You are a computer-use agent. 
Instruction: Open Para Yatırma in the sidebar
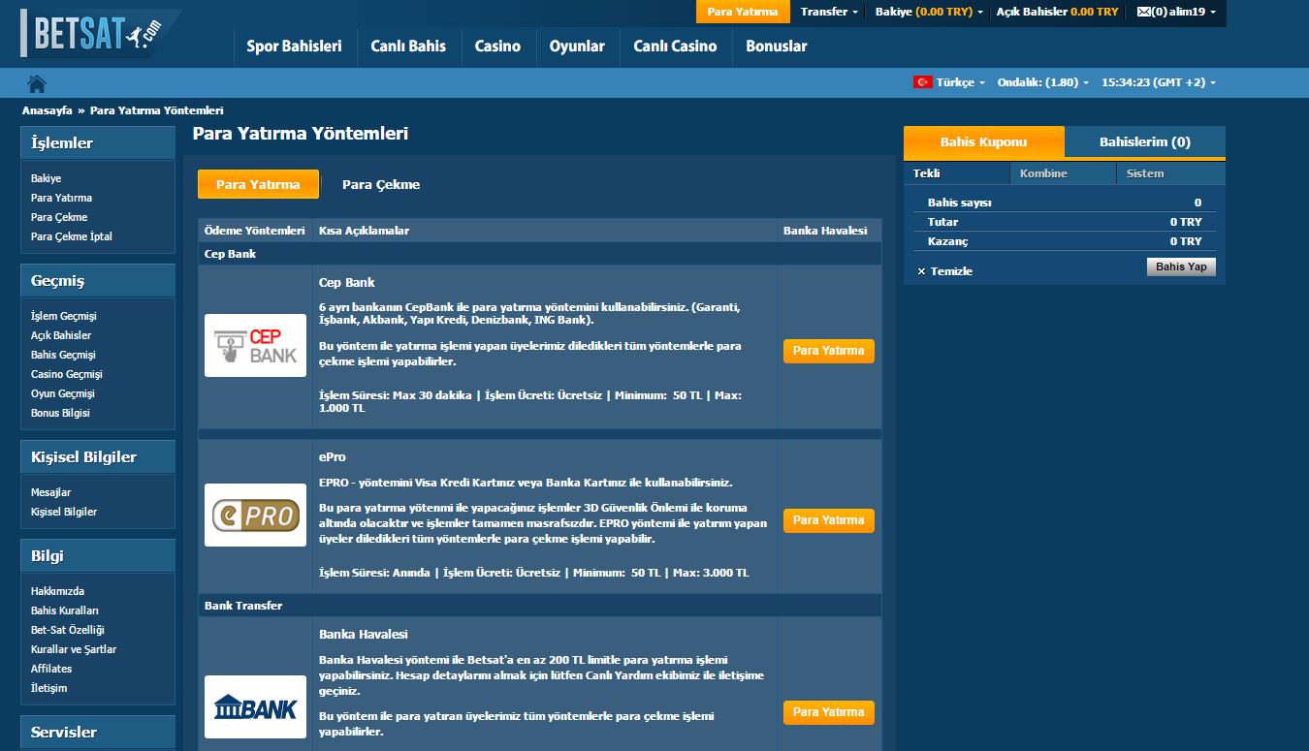click(61, 198)
